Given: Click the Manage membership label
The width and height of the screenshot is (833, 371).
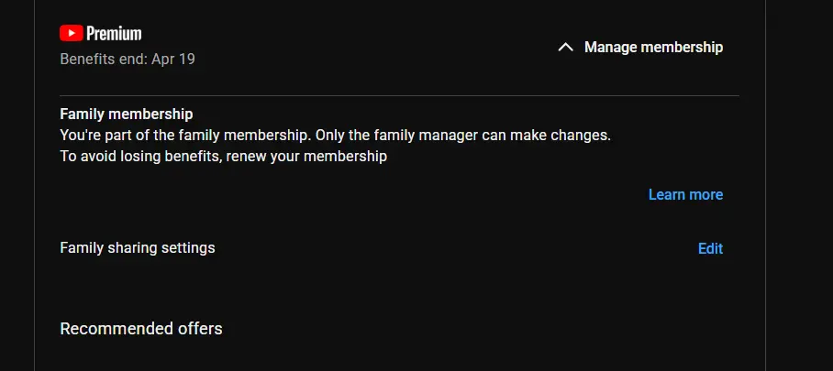Looking at the screenshot, I should [653, 48].
